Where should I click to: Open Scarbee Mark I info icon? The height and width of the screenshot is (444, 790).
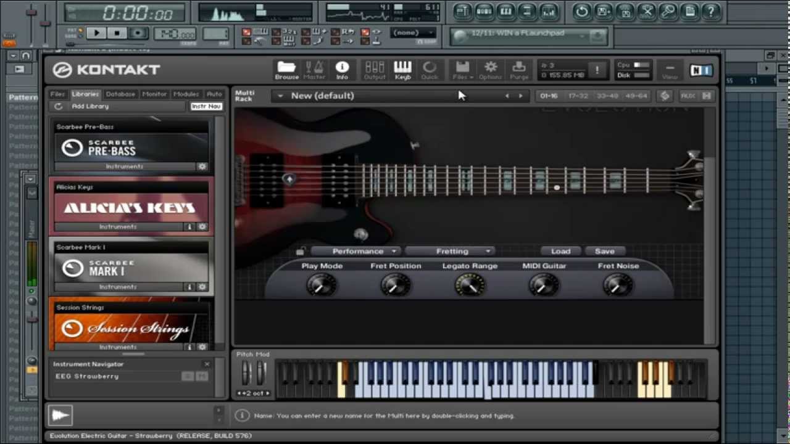pyautogui.click(x=190, y=287)
